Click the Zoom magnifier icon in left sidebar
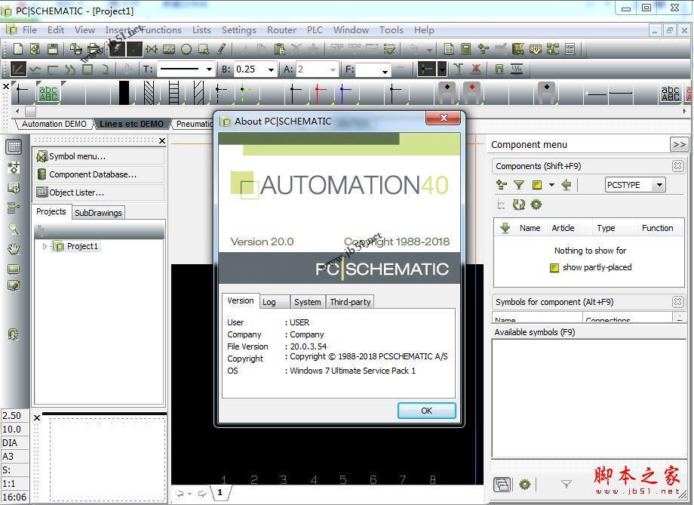The height and width of the screenshot is (505, 694). pos(14,229)
